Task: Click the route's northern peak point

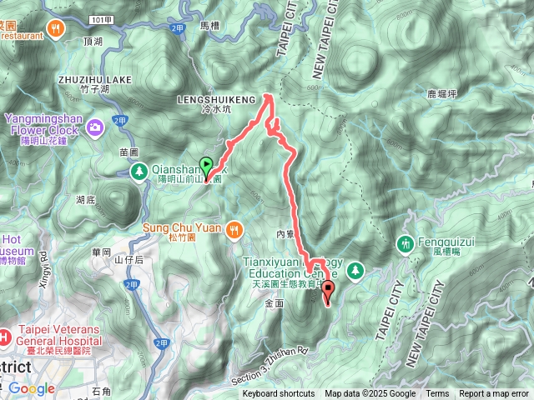Action: coord(268,97)
